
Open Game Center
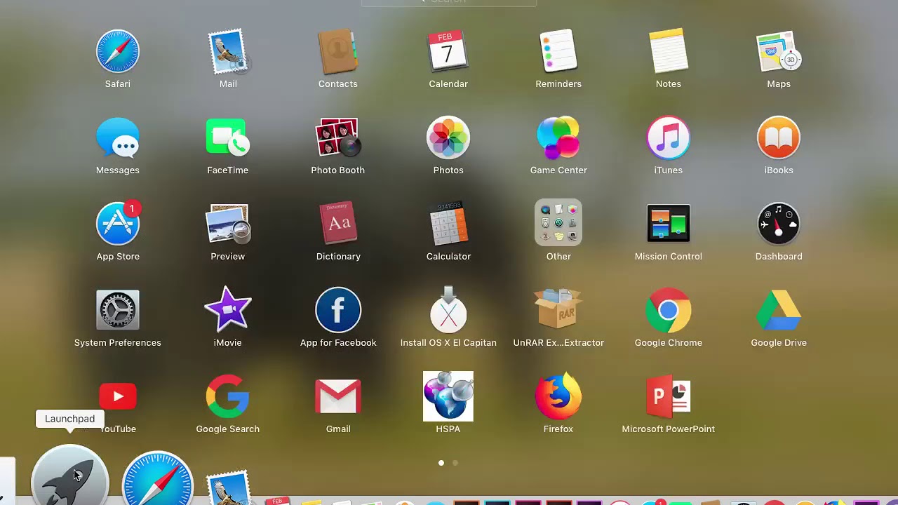pyautogui.click(x=558, y=138)
